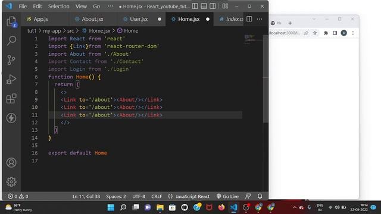Open new tab in Chrome window

[x=290, y=23]
